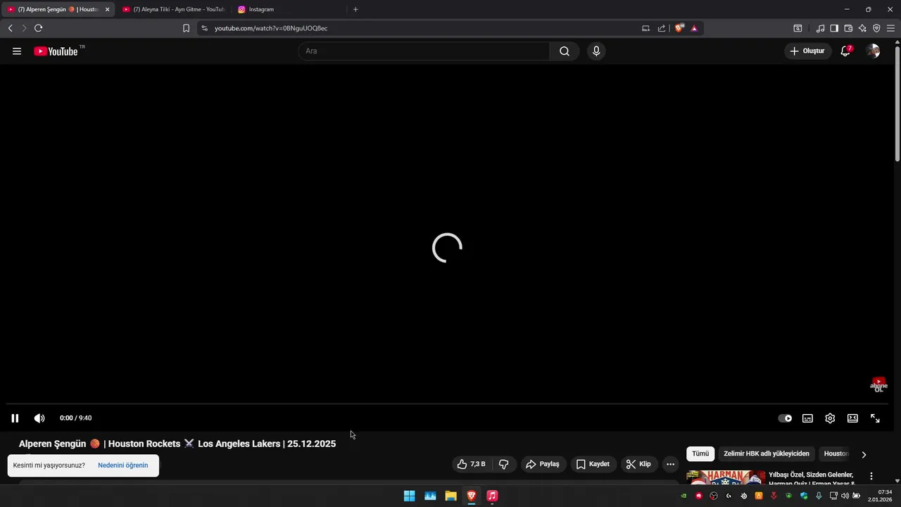Image resolution: width=901 pixels, height=507 pixels.
Task: Open the browser main menu
Action: [890, 28]
